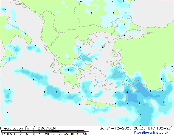This screenshot has width=174, height=135.
Task: Click the legend value label '0.5'
Action: coord(10,134)
